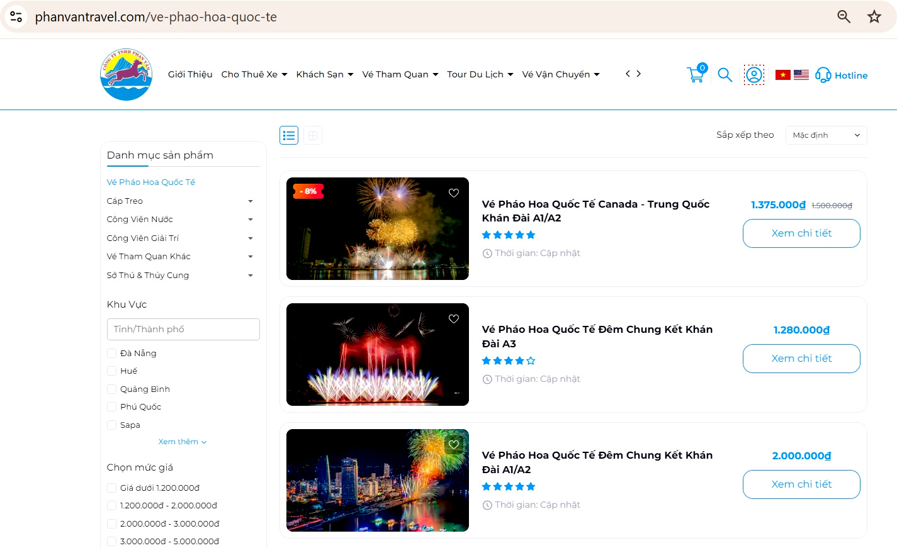Click the star rating of Canada - Trung Quốc ticket
897x548 pixels.
[x=509, y=235]
